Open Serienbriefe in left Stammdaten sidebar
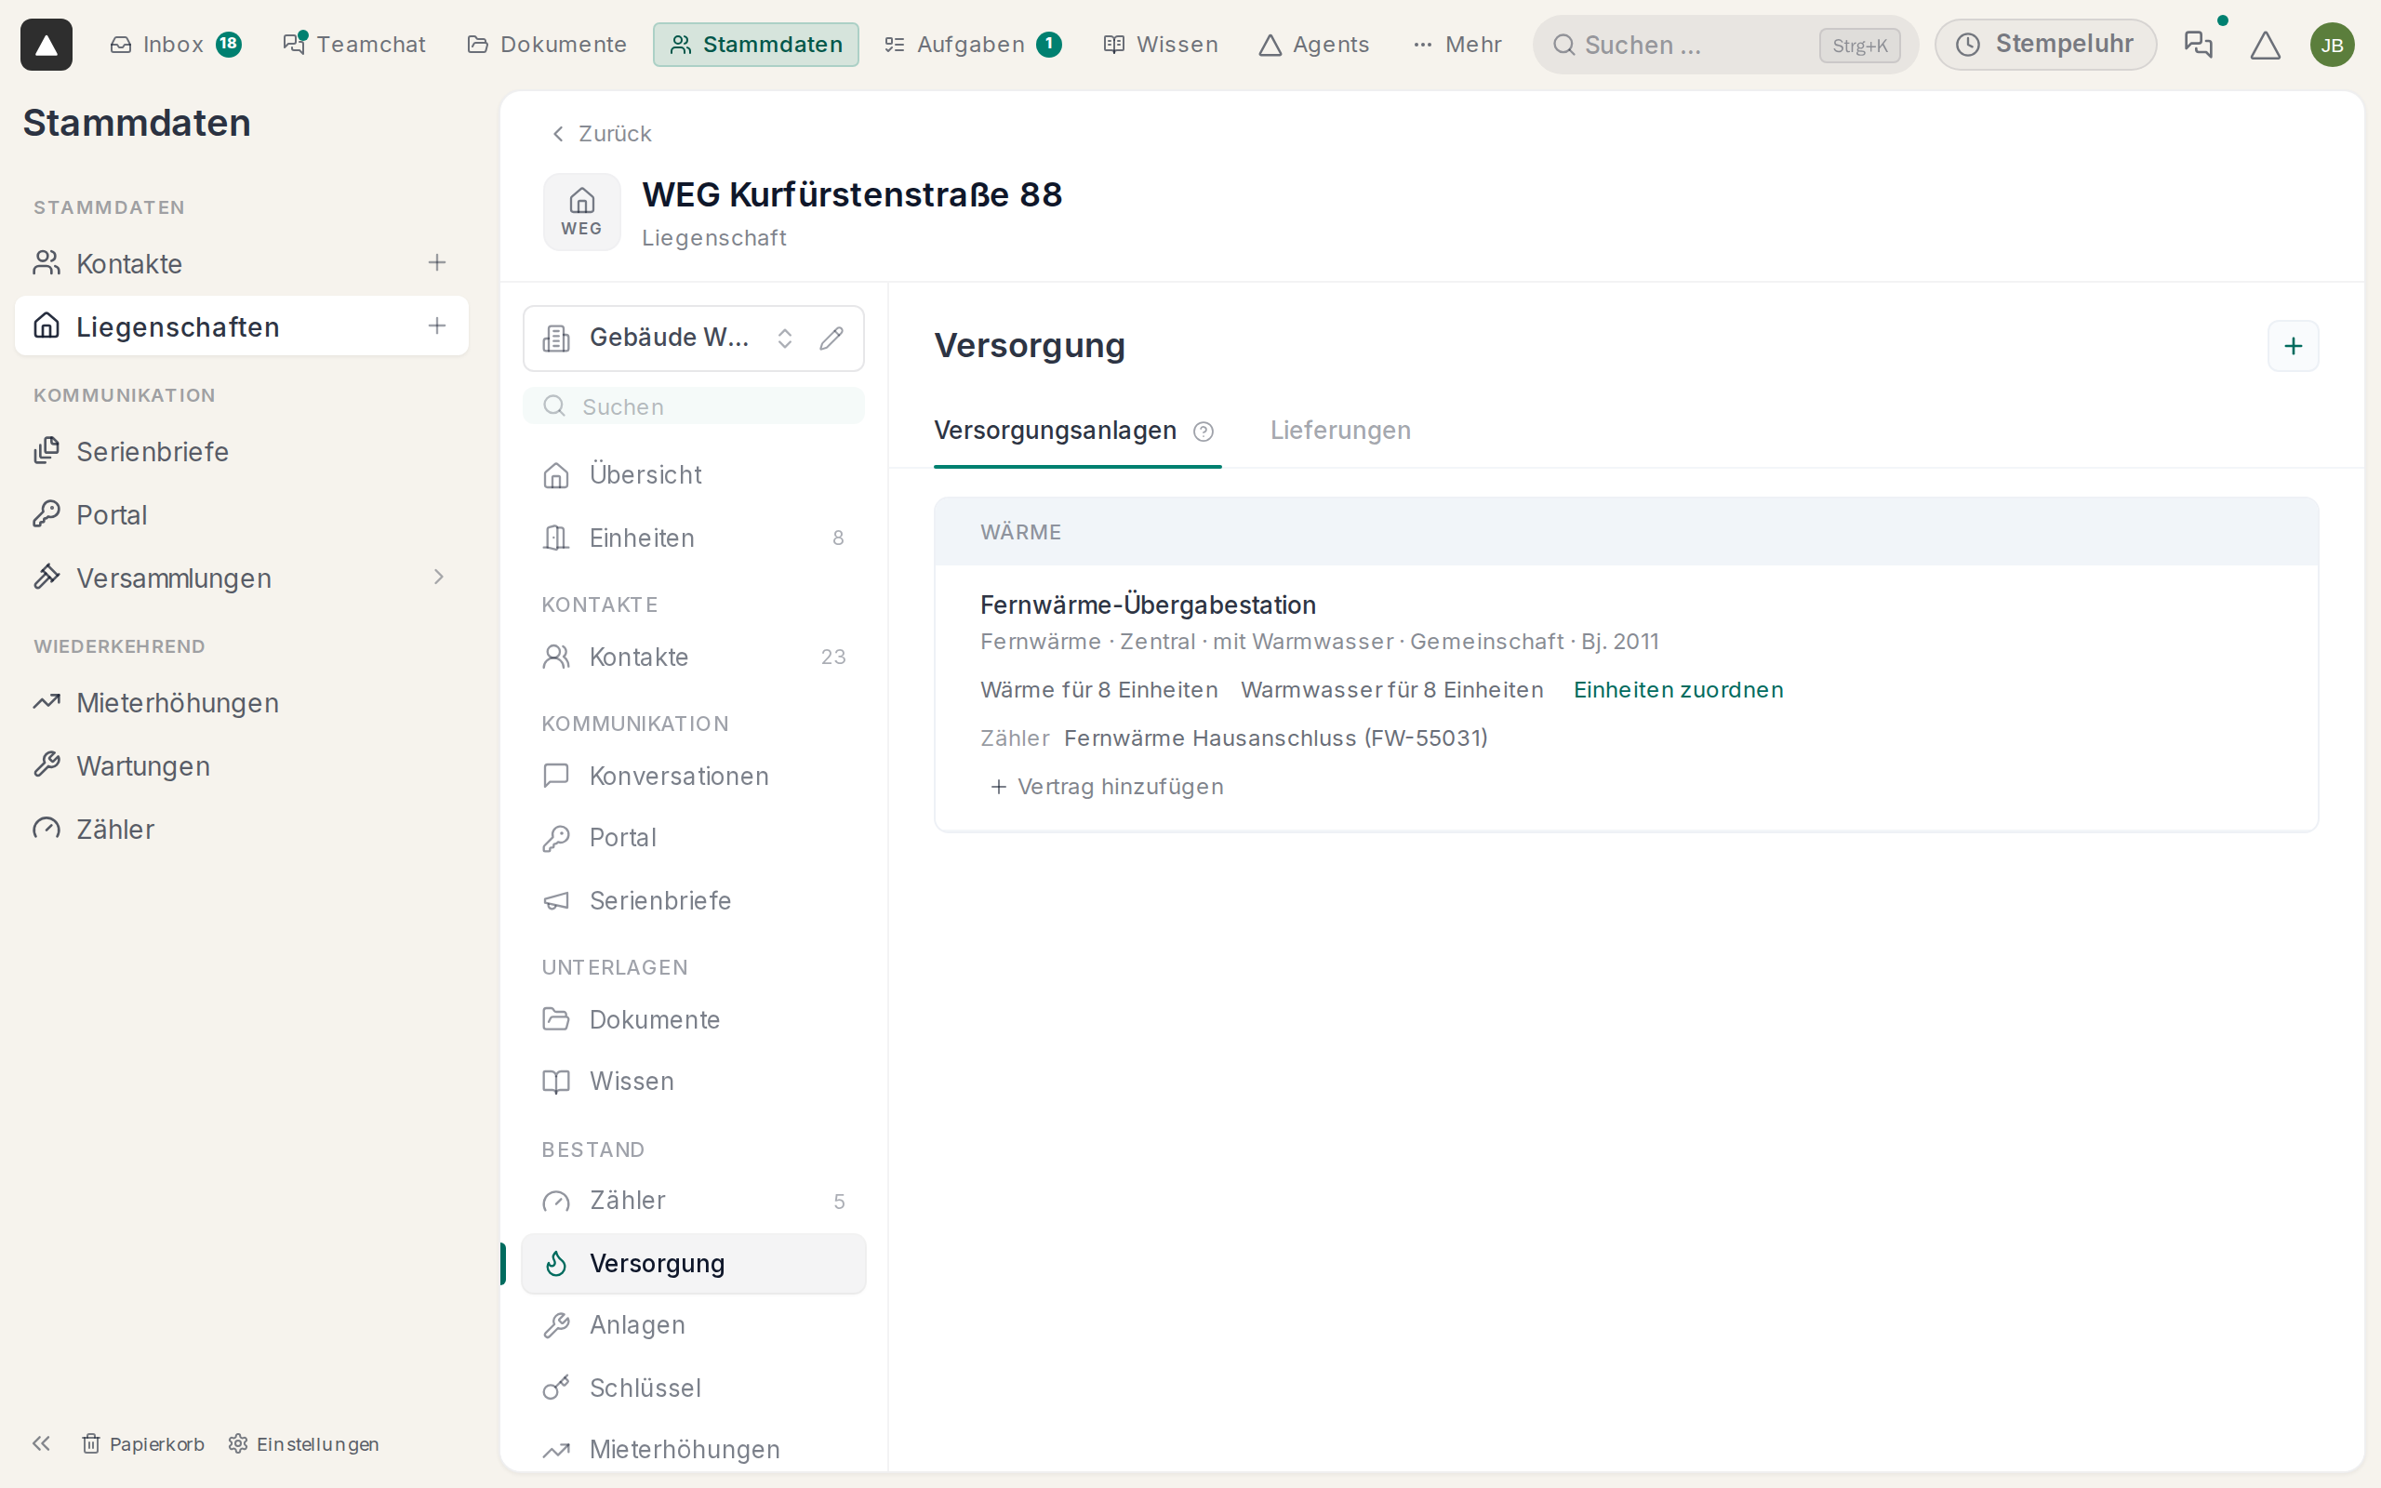This screenshot has height=1488, width=2381. coord(241,452)
